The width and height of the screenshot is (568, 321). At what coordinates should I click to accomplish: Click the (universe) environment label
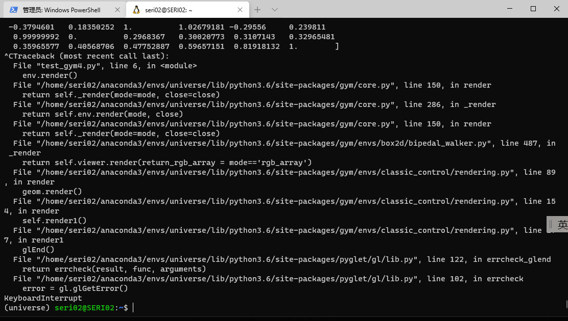pos(27,308)
